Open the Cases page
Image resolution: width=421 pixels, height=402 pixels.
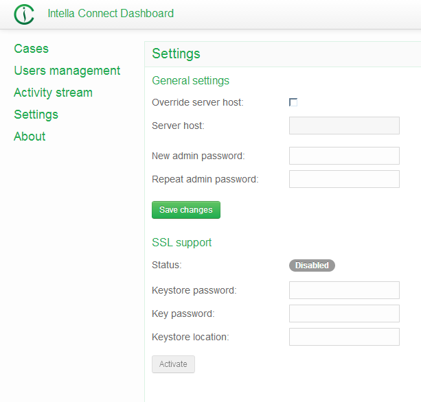[x=31, y=49]
